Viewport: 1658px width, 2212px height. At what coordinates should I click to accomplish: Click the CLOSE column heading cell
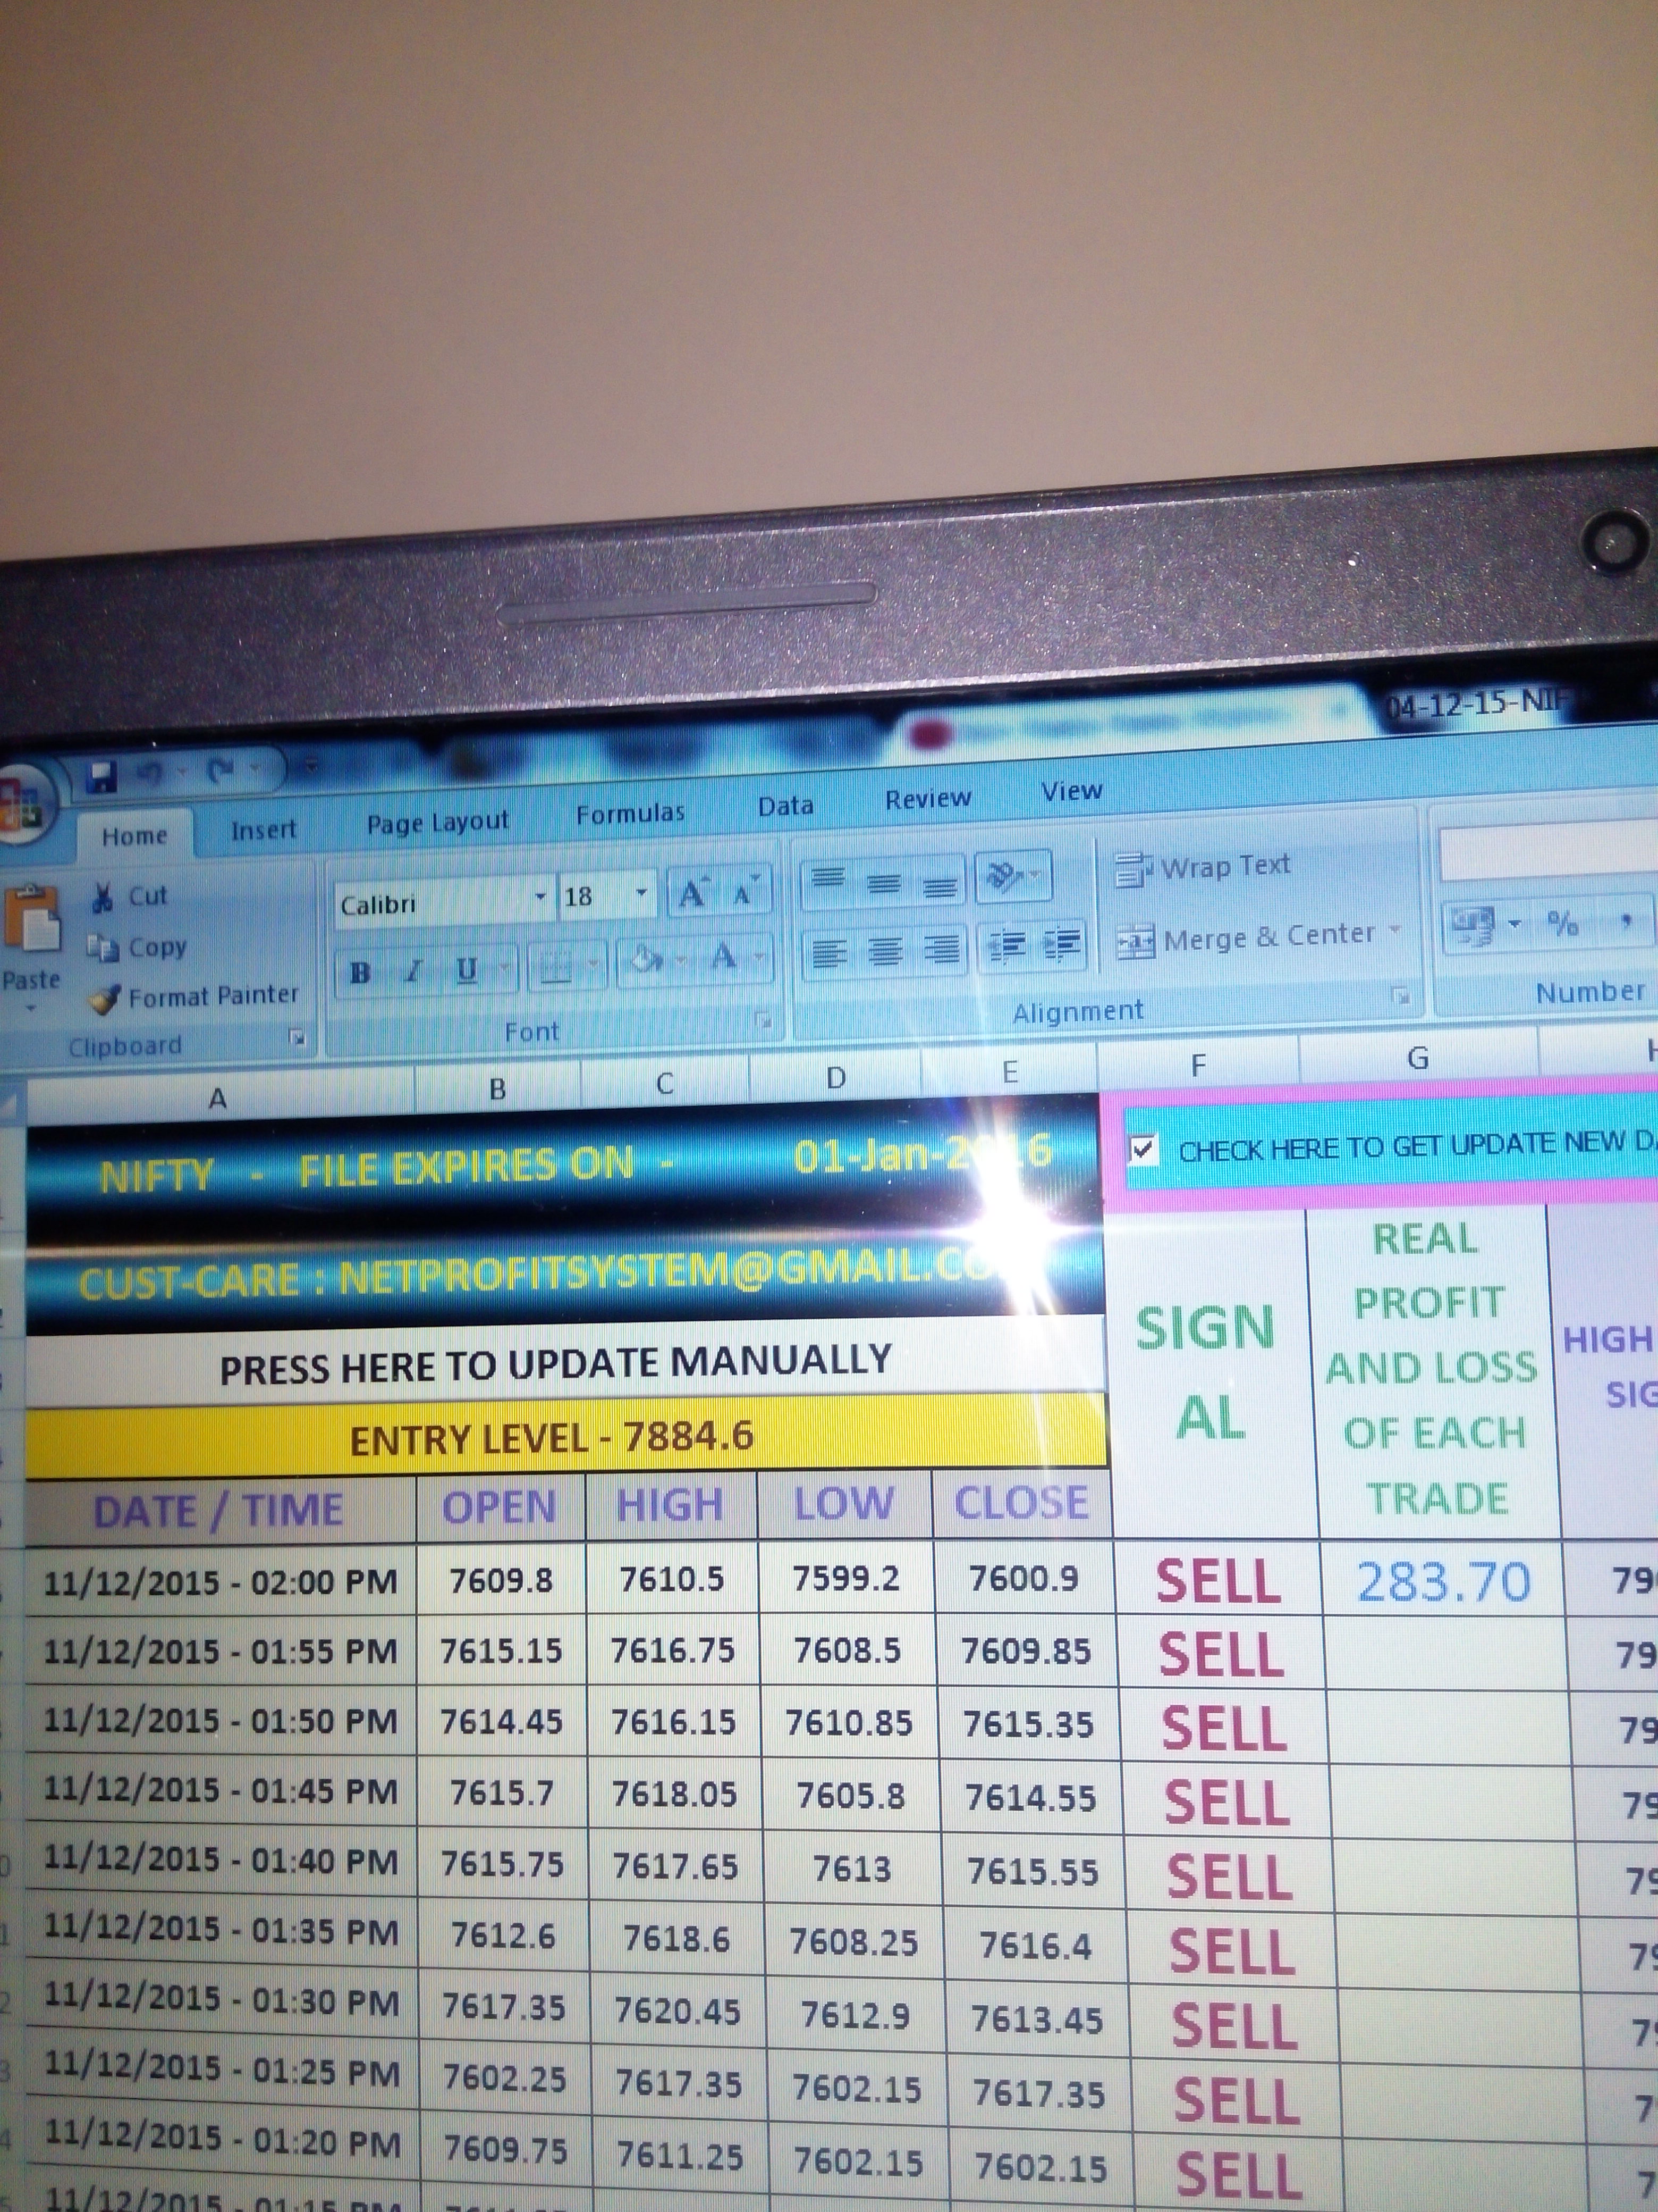click(1021, 1503)
